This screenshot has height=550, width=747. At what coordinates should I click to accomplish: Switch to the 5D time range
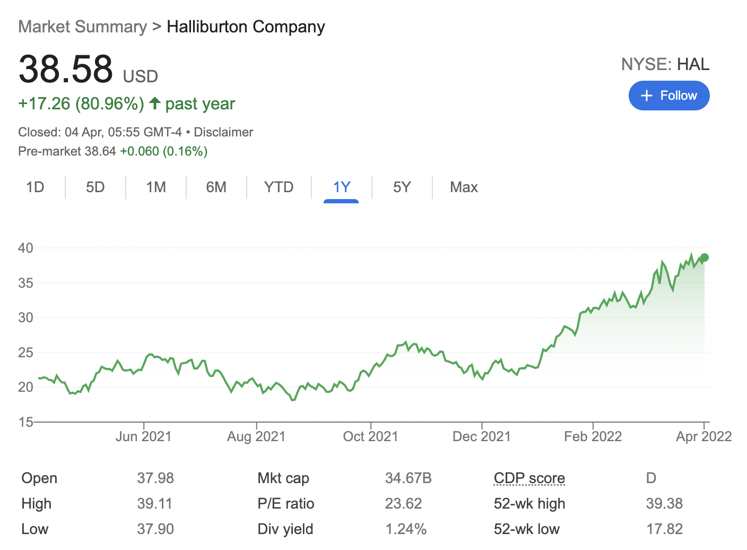pyautogui.click(x=95, y=187)
